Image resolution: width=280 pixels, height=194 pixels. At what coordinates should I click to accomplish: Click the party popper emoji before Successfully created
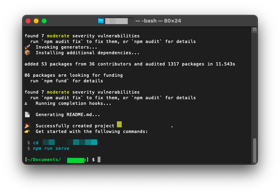point(27,126)
